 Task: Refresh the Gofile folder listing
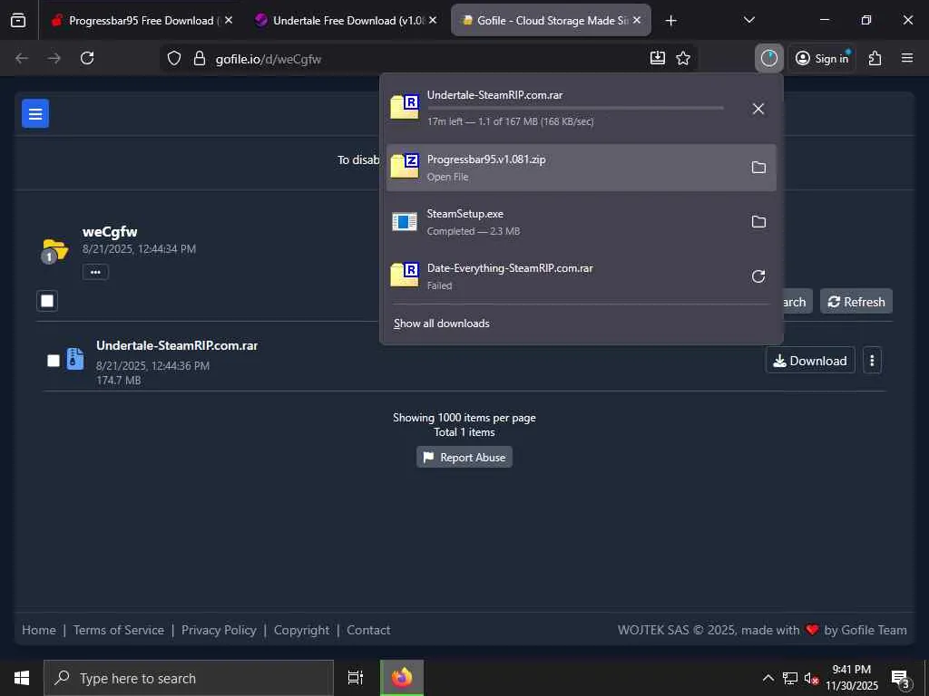(856, 302)
